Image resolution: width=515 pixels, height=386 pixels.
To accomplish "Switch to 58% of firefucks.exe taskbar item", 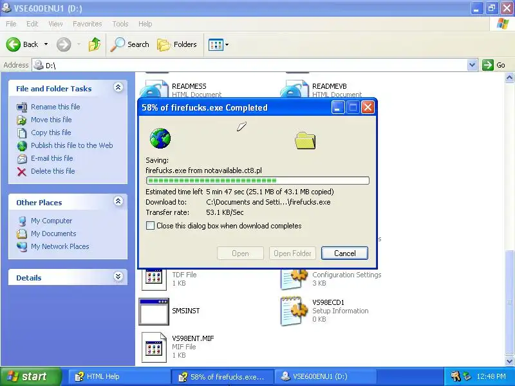I will click(222, 376).
